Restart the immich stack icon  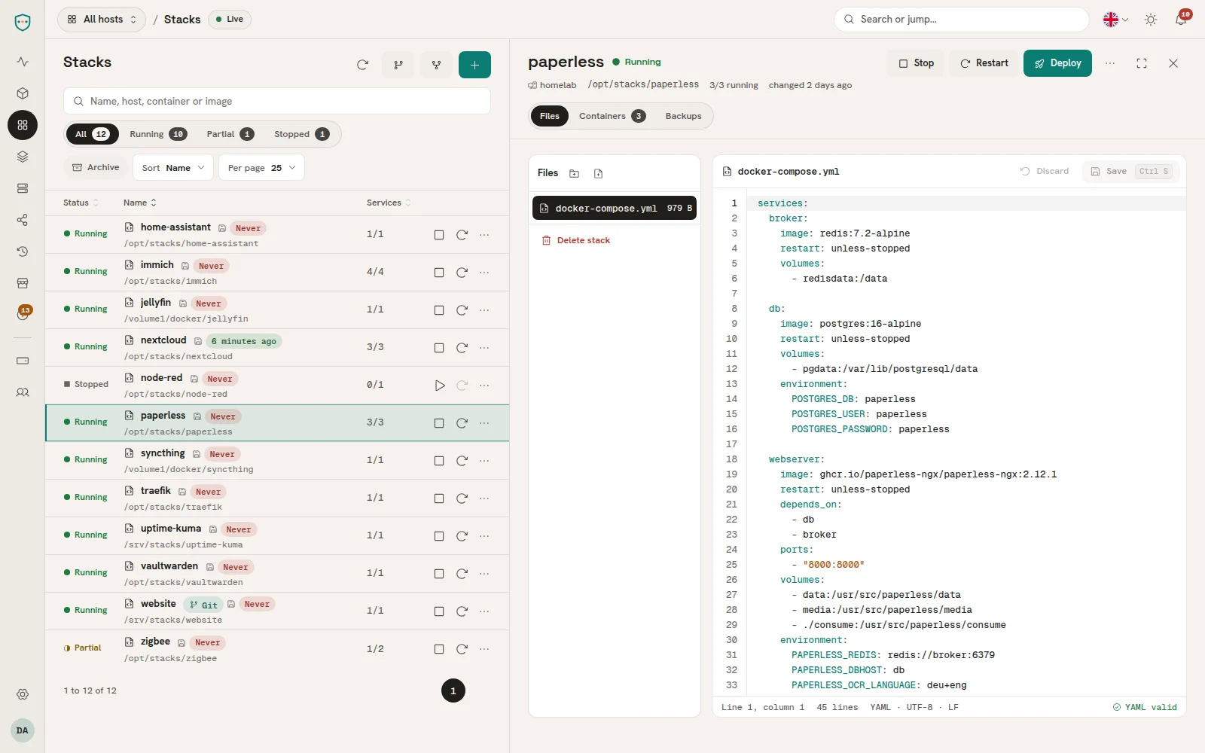click(x=462, y=273)
